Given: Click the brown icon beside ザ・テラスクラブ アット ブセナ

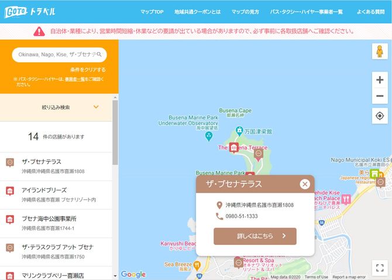Looking at the screenshot, I should coord(10,248).
